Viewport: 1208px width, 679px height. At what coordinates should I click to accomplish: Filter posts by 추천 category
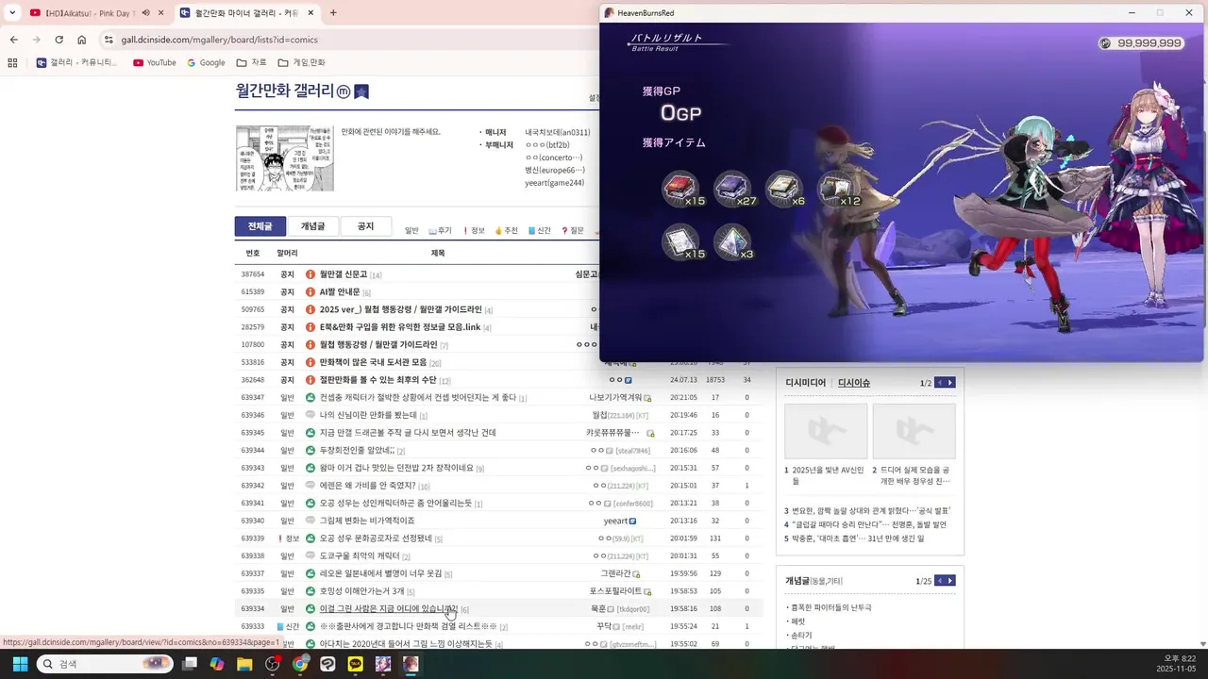pyautogui.click(x=506, y=230)
